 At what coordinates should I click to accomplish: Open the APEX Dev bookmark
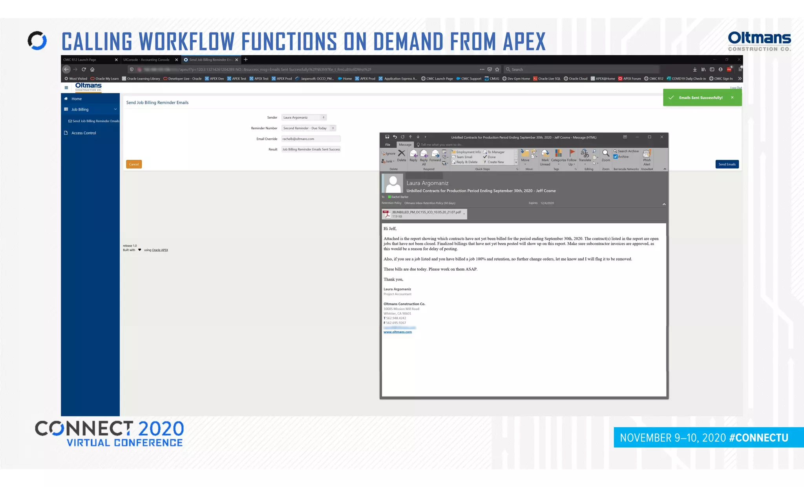(214, 78)
